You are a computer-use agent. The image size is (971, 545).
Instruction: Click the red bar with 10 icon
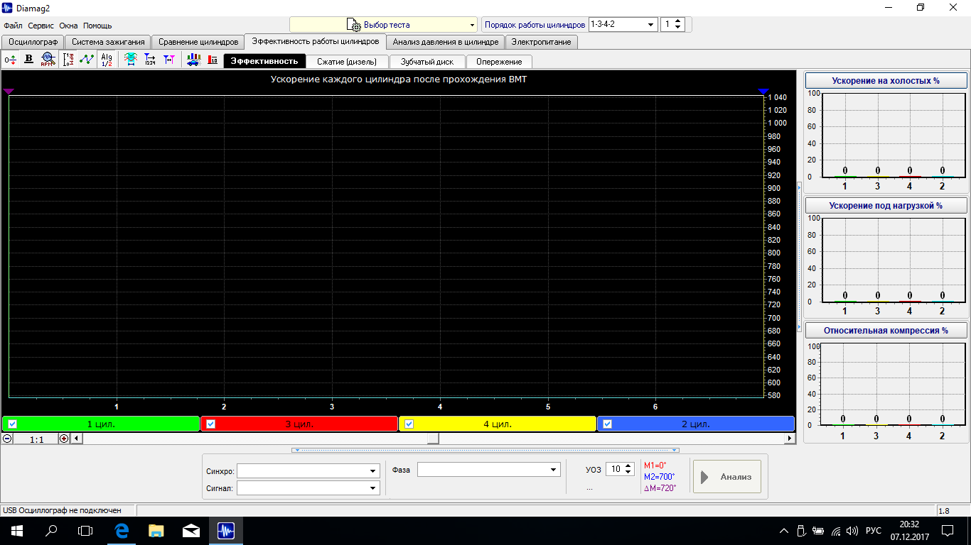(x=213, y=60)
